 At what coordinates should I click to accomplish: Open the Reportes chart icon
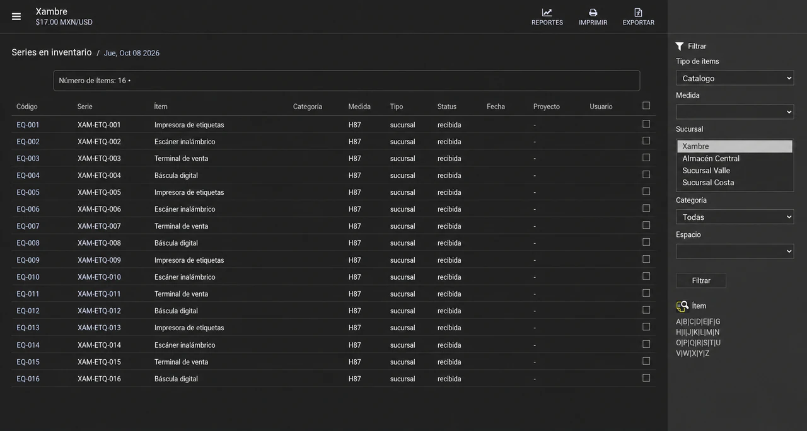(x=547, y=13)
